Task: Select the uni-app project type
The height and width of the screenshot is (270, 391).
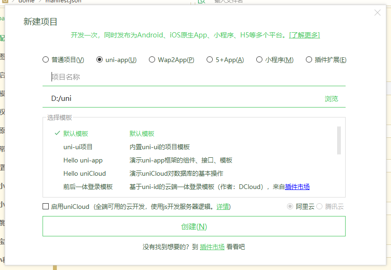Action: pyautogui.click(x=100, y=60)
